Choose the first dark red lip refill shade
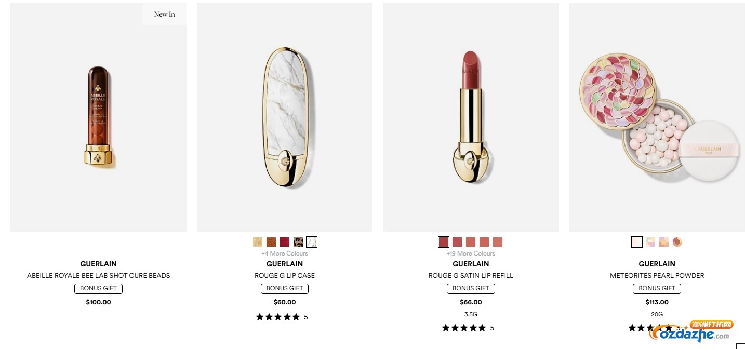 coord(444,242)
